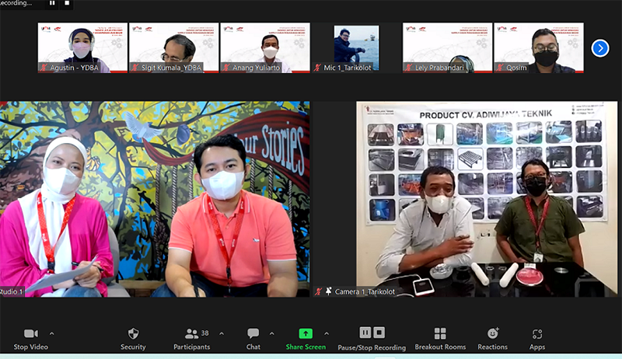Expand the arrow next to Participants
This screenshot has height=359, width=622.
coord(222,333)
